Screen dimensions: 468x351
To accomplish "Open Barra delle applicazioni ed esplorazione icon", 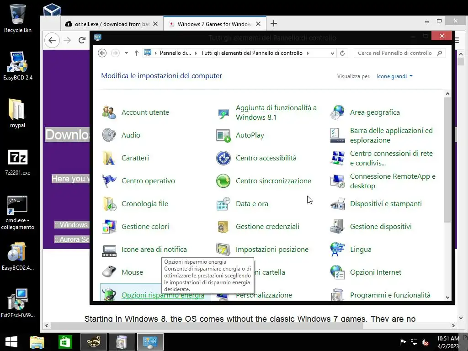I will click(338, 135).
